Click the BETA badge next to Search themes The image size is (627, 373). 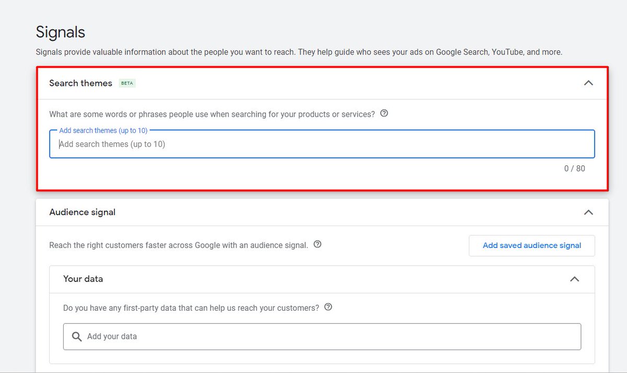pyautogui.click(x=127, y=83)
